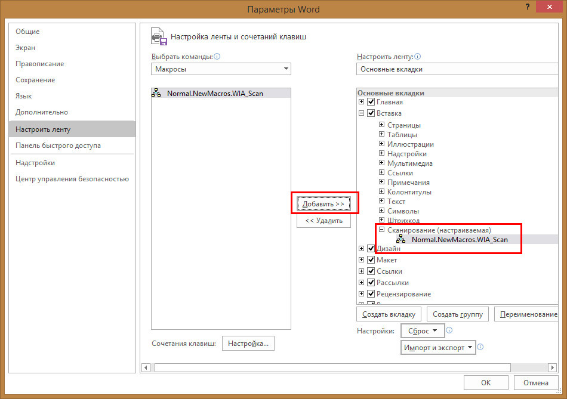The height and width of the screenshot is (399, 567).
Task: Expand the Иллюстрации group
Action: [x=381, y=144]
